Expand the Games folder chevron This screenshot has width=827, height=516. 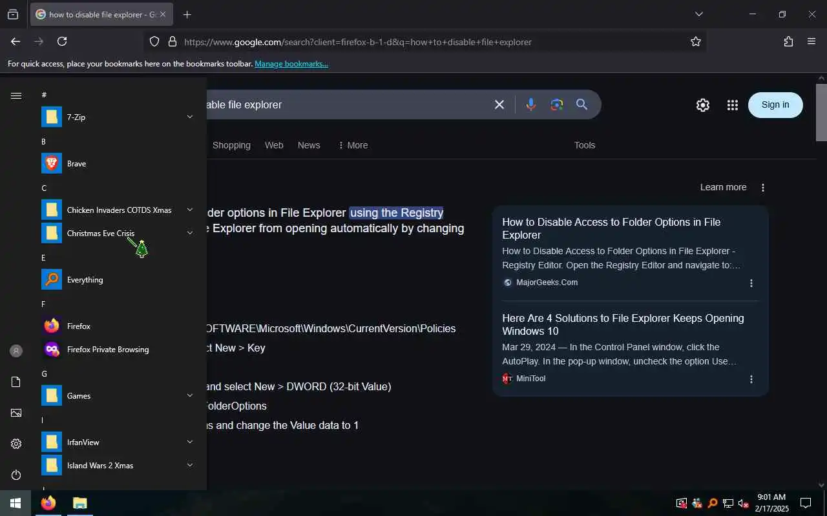[190, 395]
